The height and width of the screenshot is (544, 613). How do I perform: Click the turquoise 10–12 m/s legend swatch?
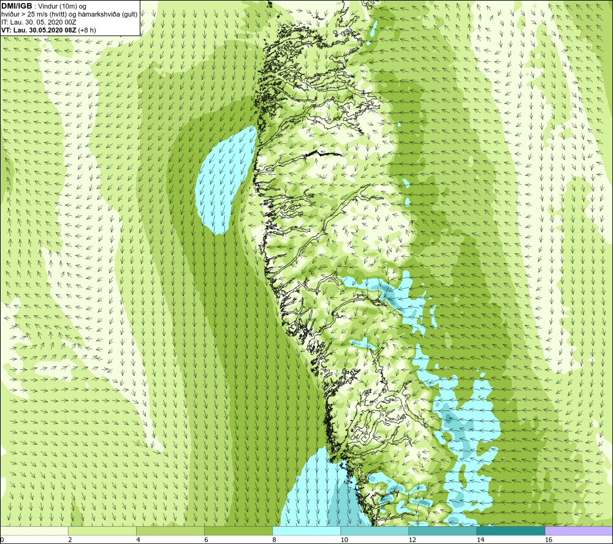pos(375,531)
